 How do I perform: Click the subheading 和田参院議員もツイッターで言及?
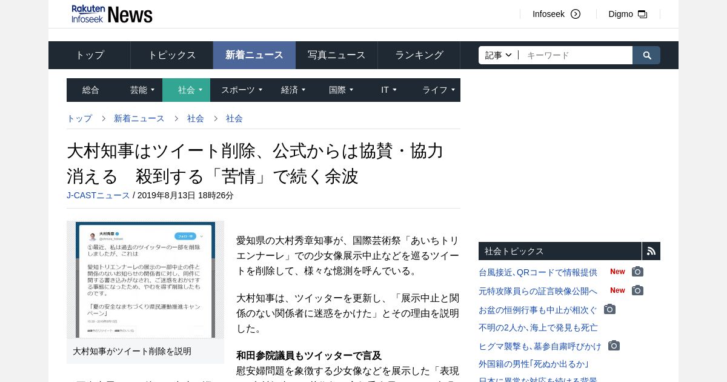coord(309,355)
